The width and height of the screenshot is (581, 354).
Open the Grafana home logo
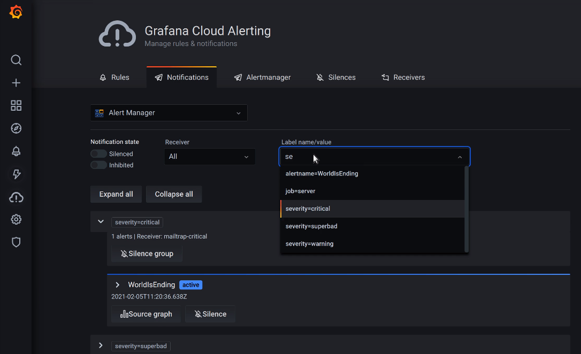point(16,12)
